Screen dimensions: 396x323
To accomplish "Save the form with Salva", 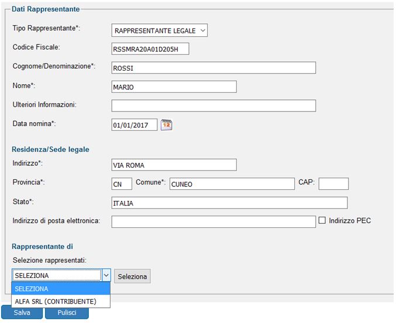I will click(22, 312).
